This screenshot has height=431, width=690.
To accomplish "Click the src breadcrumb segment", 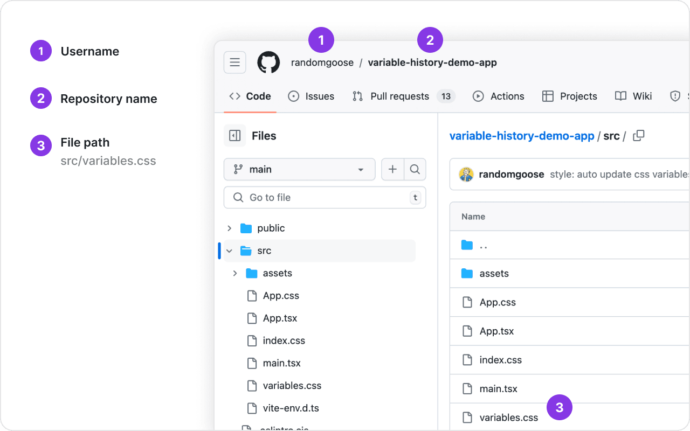I will 611,136.
